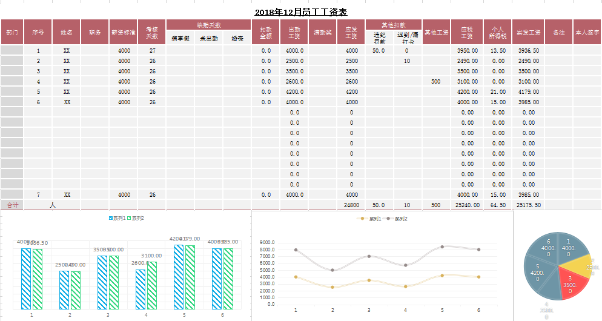Screen dimensions: 602x321
Task: Click the 应税工资 header cell
Action: (x=467, y=32)
